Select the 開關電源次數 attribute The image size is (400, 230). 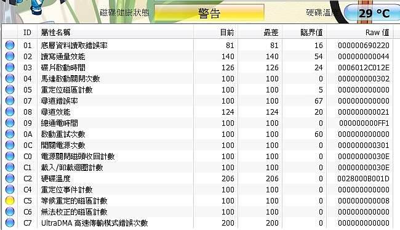click(63, 146)
